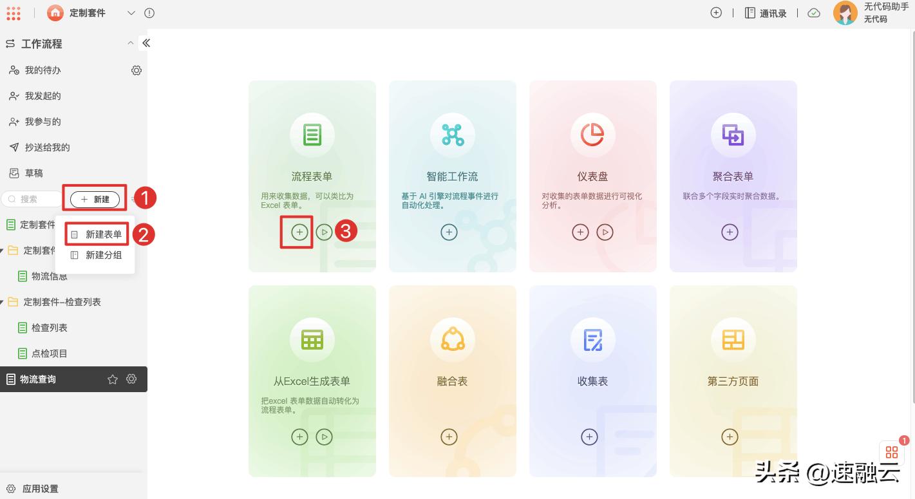Collapse the 工作流程 section chevron
The height and width of the screenshot is (499, 915).
click(x=130, y=44)
